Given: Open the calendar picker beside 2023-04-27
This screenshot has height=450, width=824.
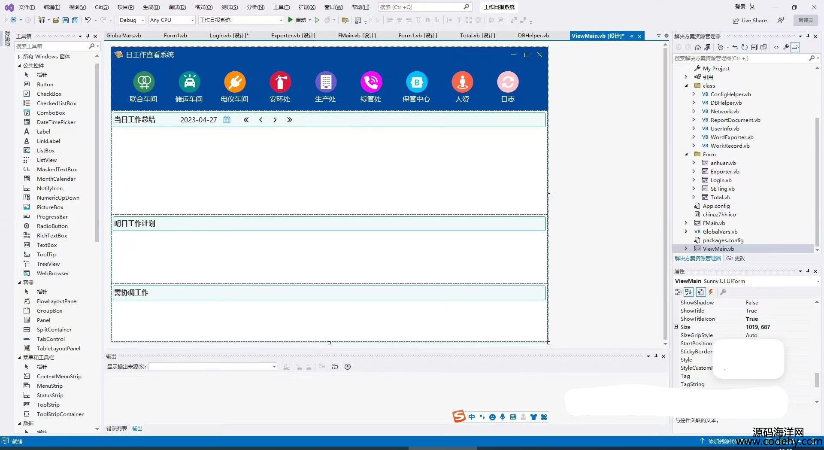Looking at the screenshot, I should [x=227, y=120].
